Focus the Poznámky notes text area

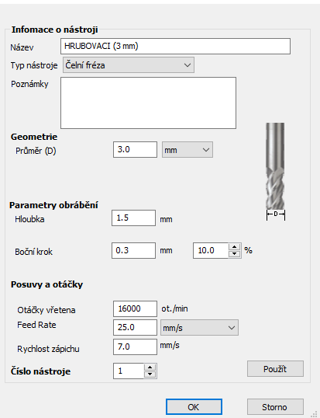pyautogui.click(x=148, y=103)
